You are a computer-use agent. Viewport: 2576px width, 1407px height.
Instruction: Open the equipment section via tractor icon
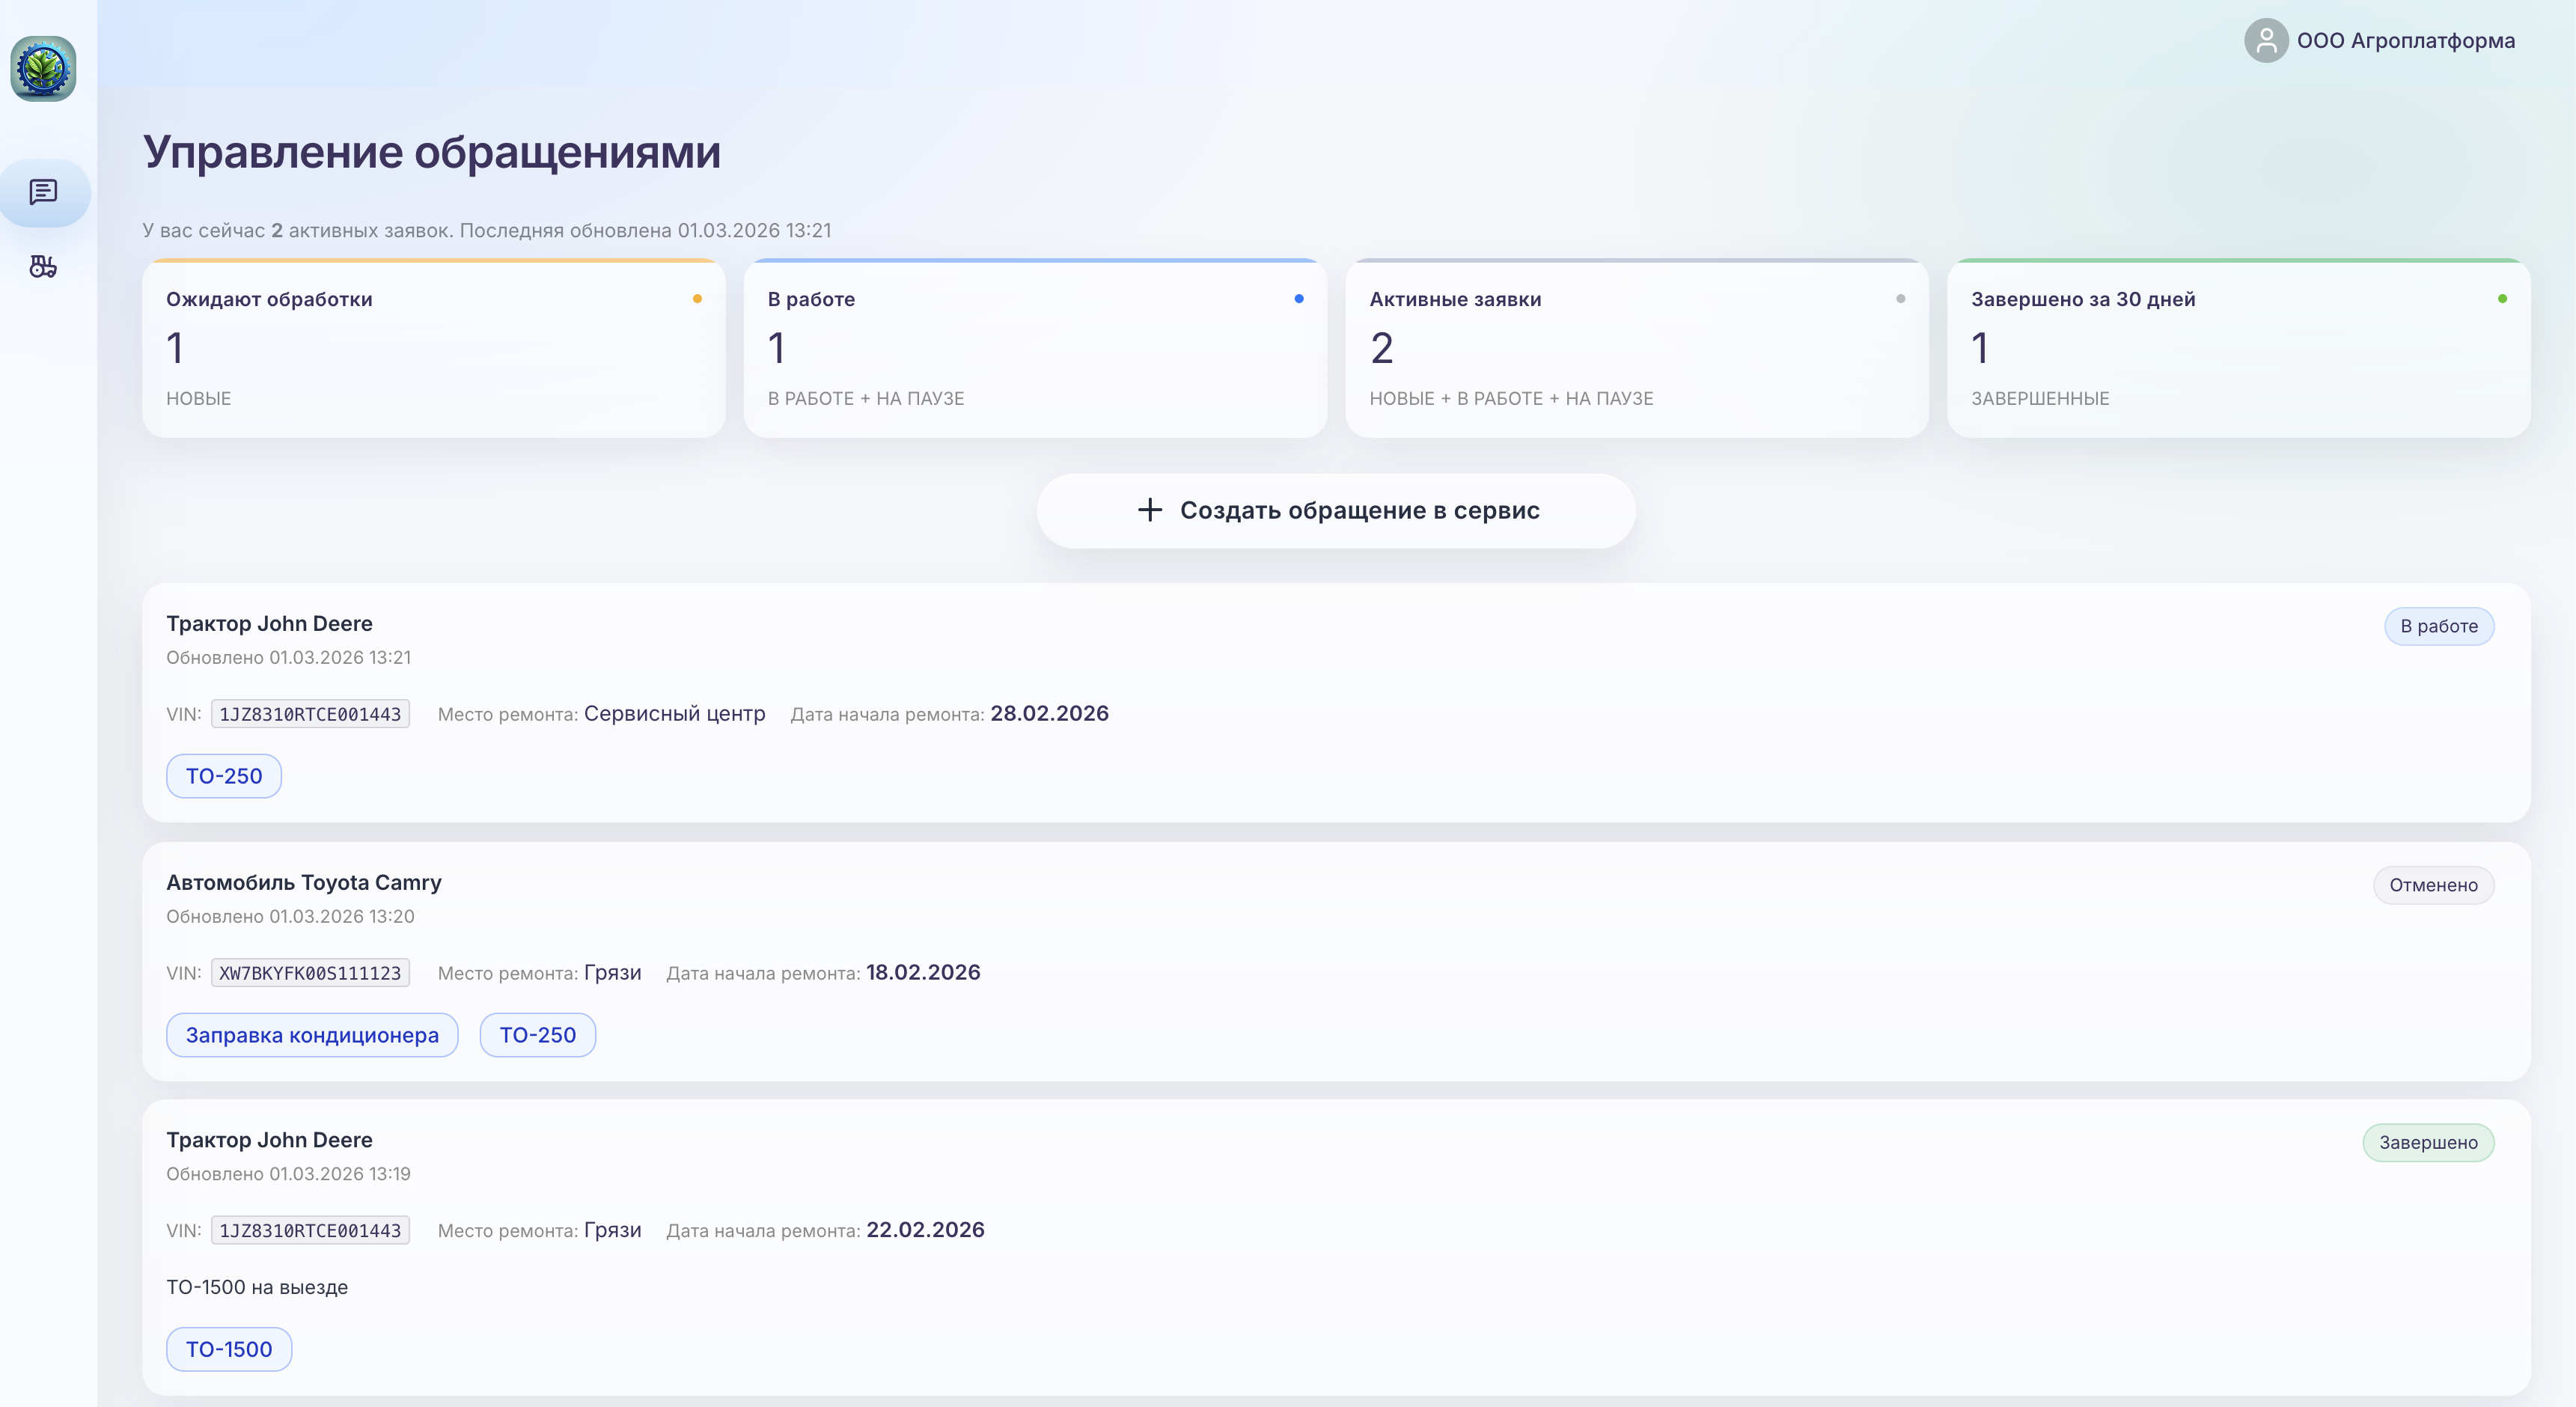click(42, 267)
